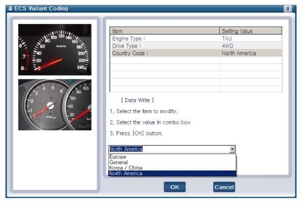Viewport: 302px width, 203px height.
Task: Click the speedometer km/h image
Action: coord(55,50)
